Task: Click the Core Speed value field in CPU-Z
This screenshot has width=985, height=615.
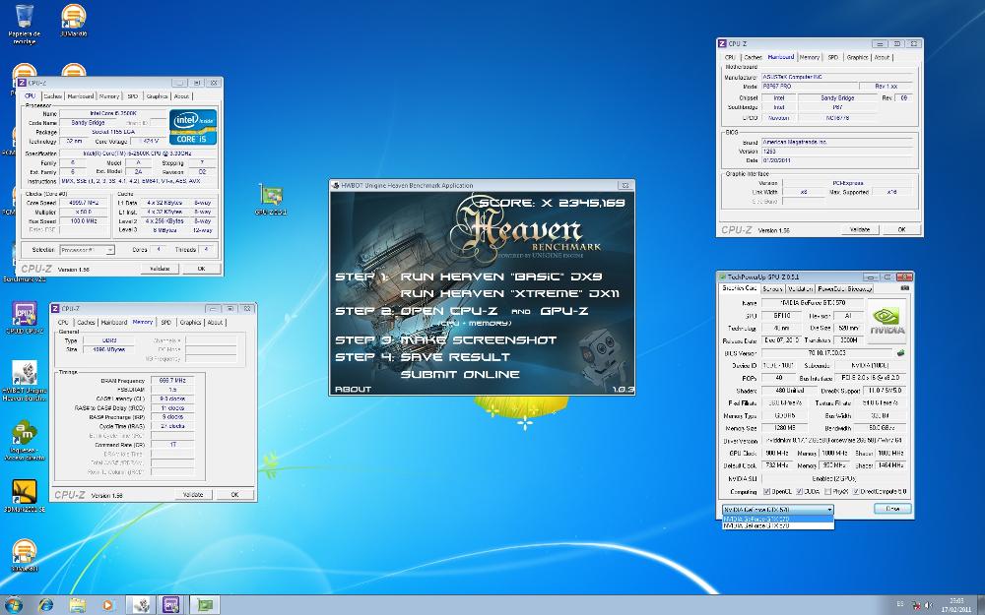Action: pyautogui.click(x=86, y=204)
